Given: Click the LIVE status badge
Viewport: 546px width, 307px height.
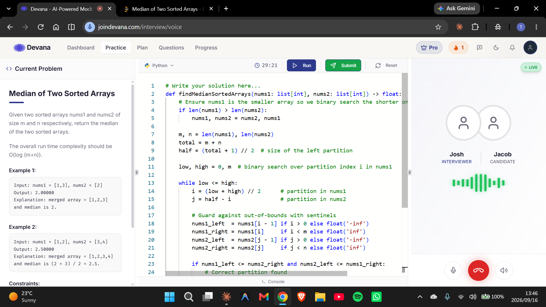Looking at the screenshot, I should coord(531,67).
